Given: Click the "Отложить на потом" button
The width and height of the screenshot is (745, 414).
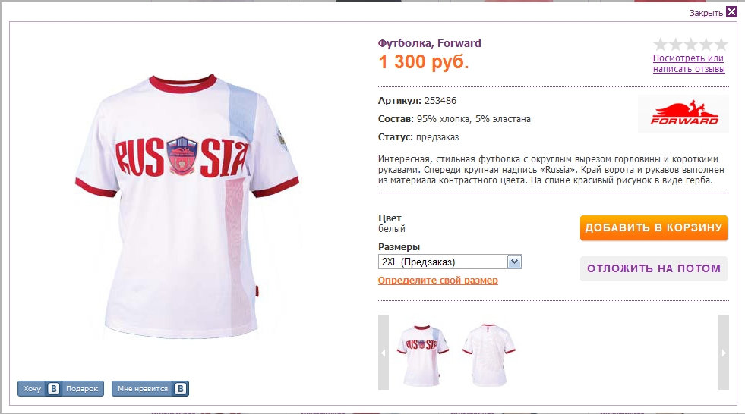Looking at the screenshot, I should [x=653, y=268].
